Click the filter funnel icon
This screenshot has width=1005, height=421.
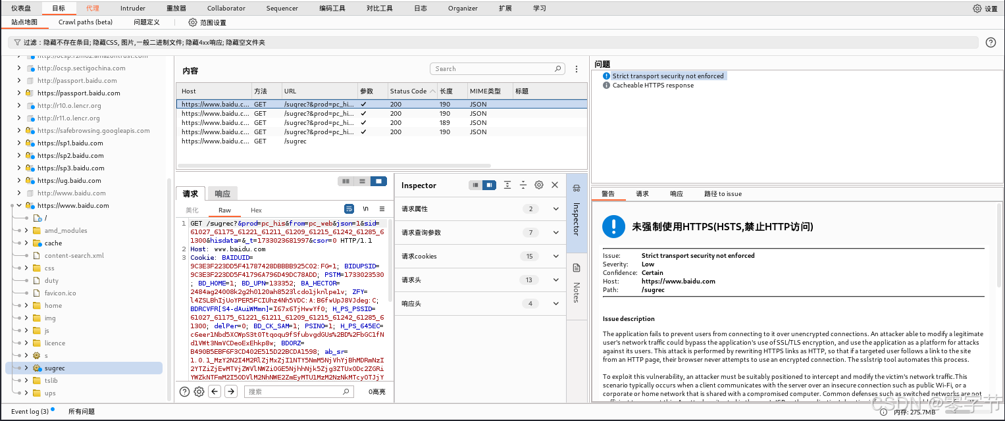tap(17, 42)
